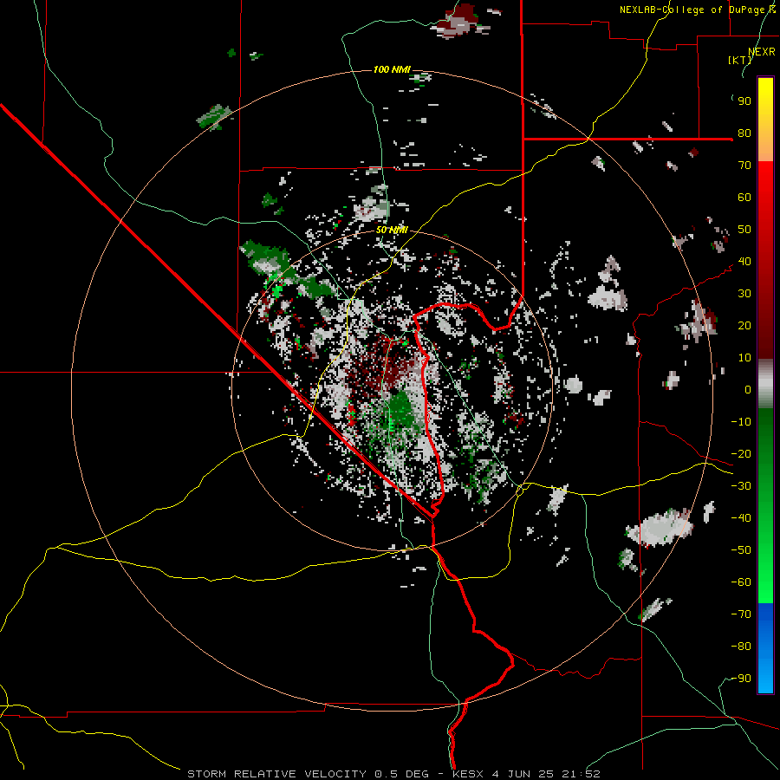Select the -20 value on velocity scale
Viewport: 780px width, 780px height.
741,454
